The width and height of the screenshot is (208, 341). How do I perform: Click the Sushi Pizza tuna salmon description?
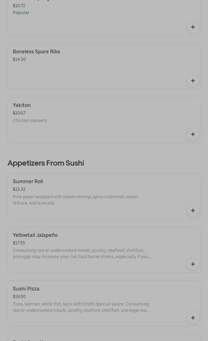tap(81, 307)
